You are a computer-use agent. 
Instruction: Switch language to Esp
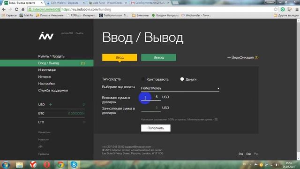click(248, 154)
